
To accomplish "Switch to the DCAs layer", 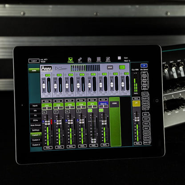I will coord(36,120).
